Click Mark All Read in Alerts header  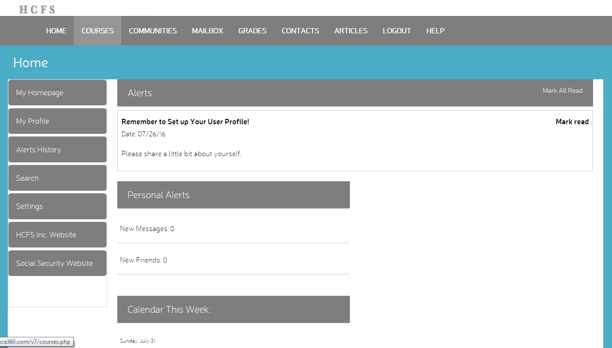(562, 91)
